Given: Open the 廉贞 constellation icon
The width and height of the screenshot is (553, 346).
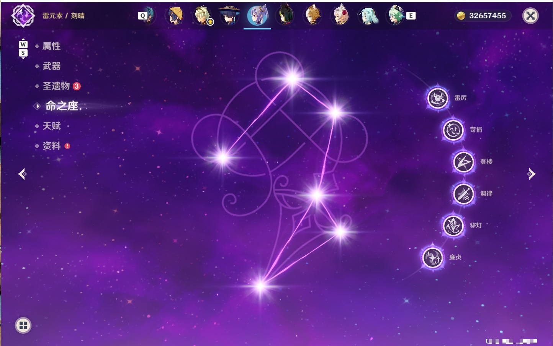Looking at the screenshot, I should 433,257.
